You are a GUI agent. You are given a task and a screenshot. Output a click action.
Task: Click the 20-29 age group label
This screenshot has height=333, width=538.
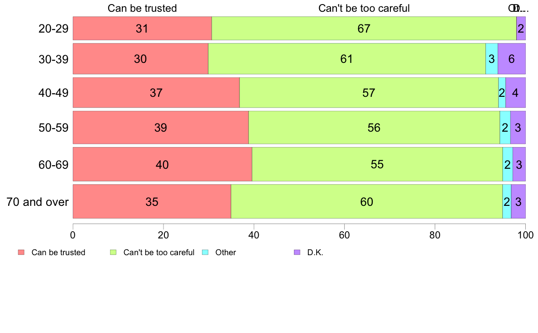[53, 29]
